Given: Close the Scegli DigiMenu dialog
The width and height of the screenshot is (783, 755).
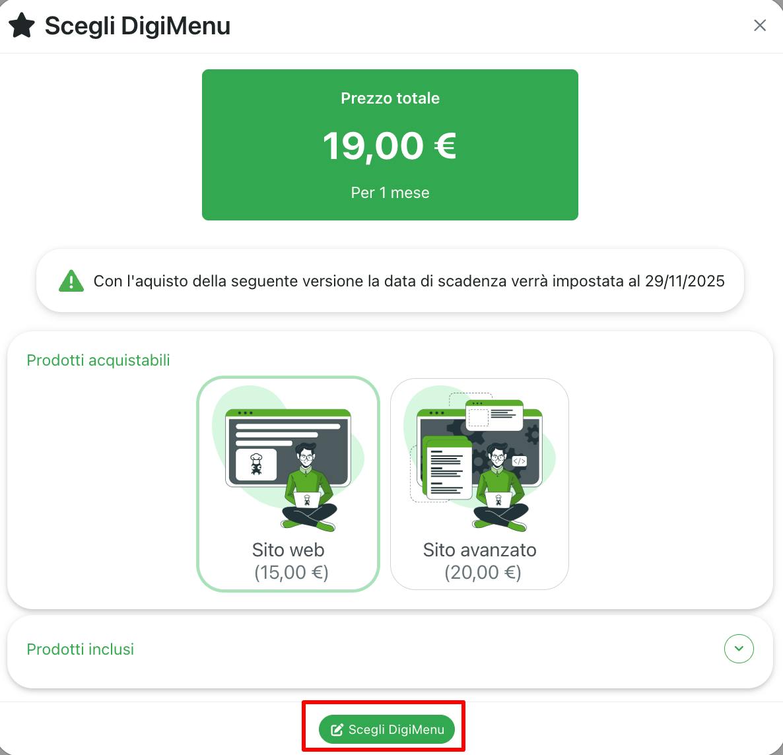Looking at the screenshot, I should (x=759, y=26).
